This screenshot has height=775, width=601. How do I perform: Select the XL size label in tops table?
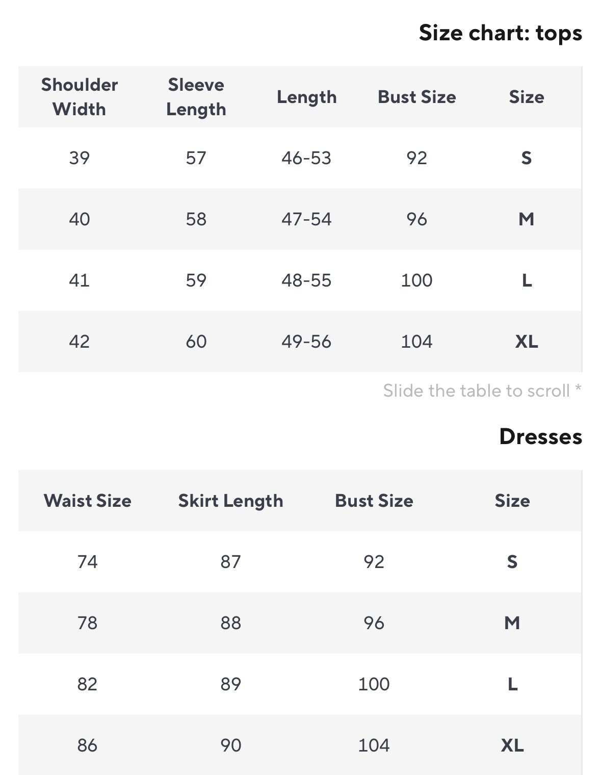[527, 342]
